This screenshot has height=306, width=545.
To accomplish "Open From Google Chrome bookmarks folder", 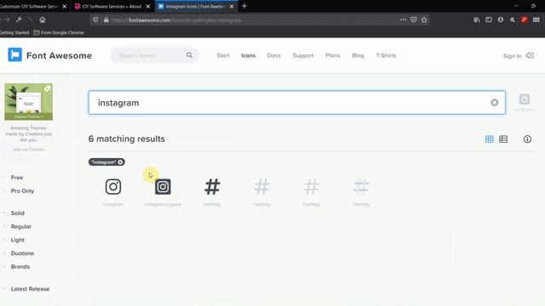I will [x=59, y=32].
